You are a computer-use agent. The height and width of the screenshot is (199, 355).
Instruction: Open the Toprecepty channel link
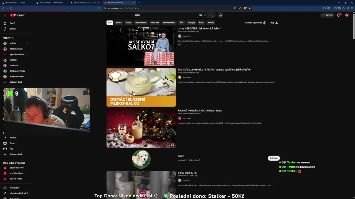(186, 77)
